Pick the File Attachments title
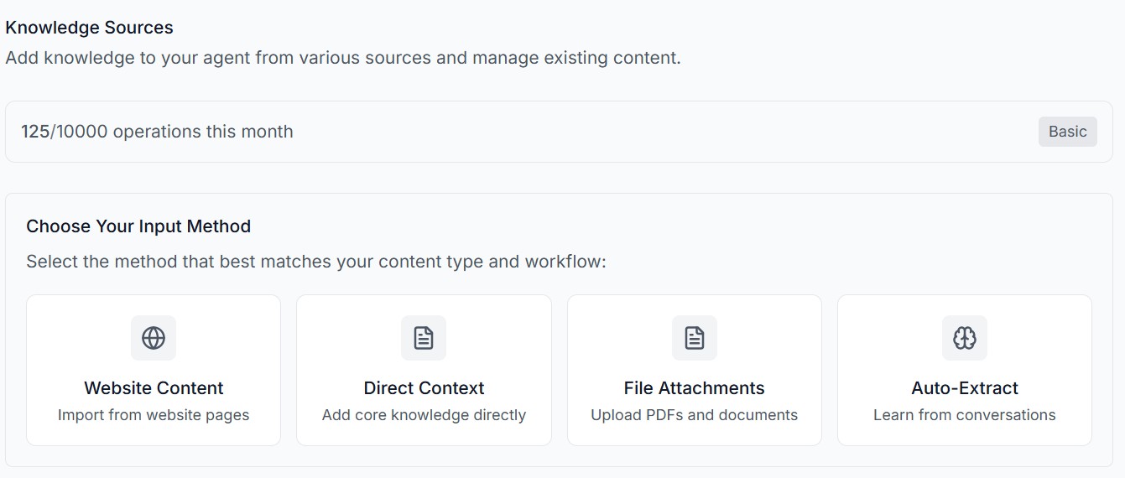1125x478 pixels. 694,388
